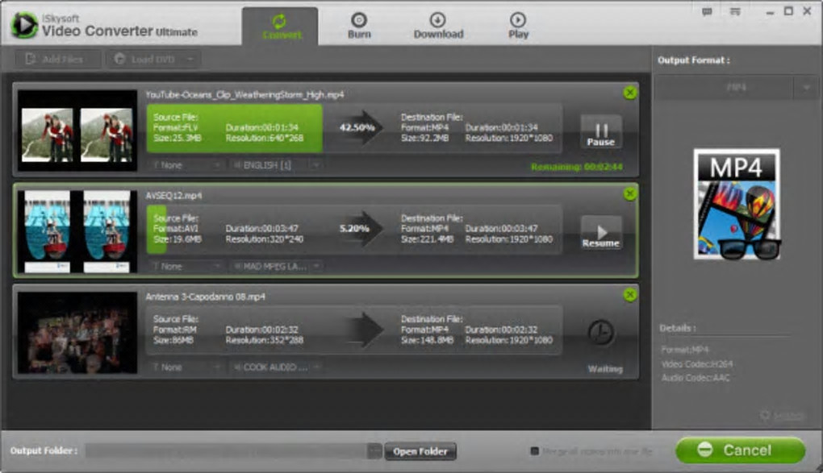Open the title bar menu icon
This screenshot has width=823, height=473.
735,11
